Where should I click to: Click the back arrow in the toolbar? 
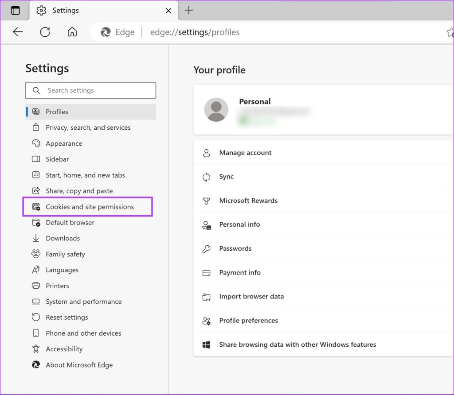17,32
